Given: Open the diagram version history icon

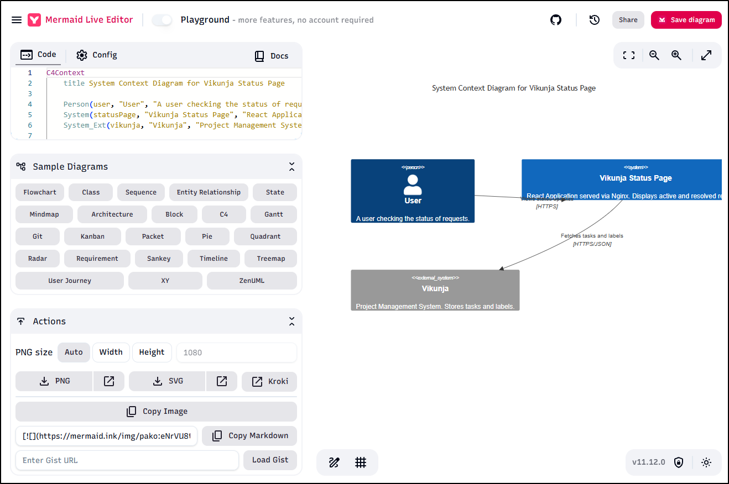Looking at the screenshot, I should point(595,20).
